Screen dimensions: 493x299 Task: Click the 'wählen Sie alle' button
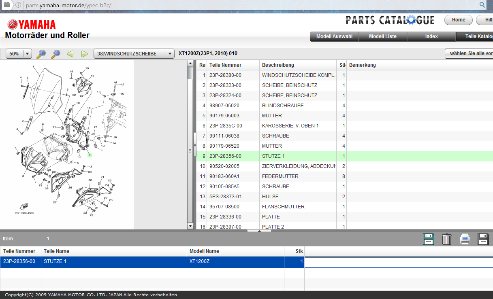pyautogui.click(x=471, y=54)
